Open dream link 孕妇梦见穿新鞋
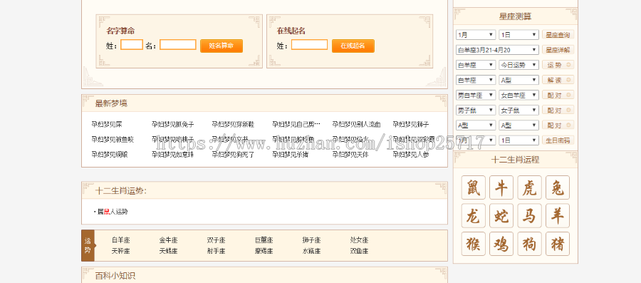The width and height of the screenshot is (641, 283). (233, 125)
